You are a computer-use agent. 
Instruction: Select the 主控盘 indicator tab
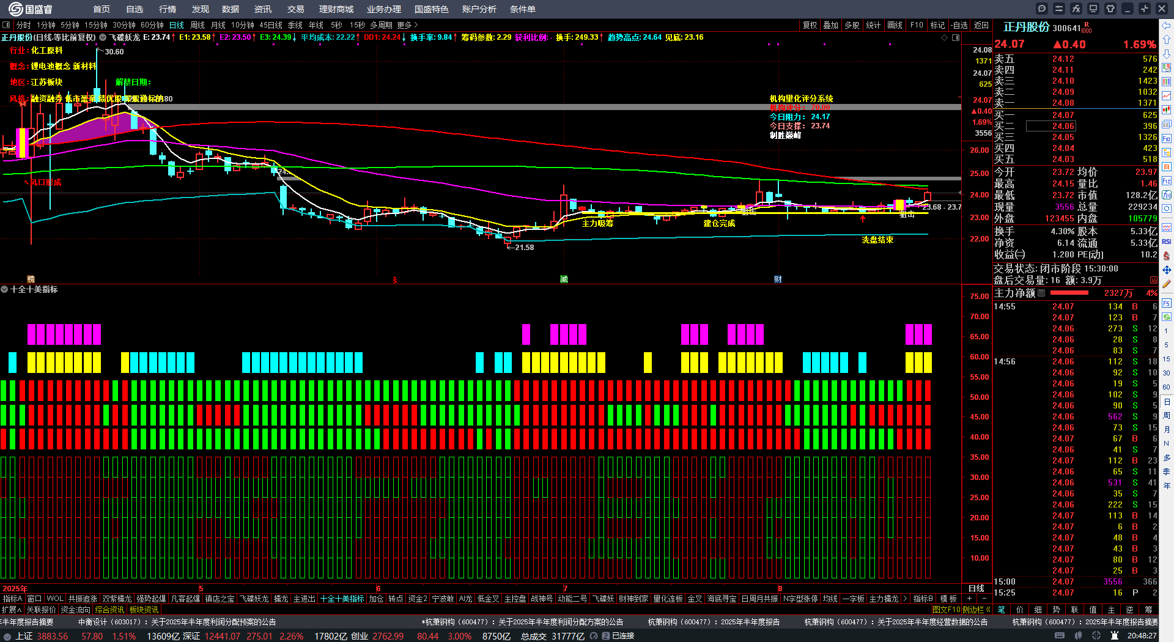point(515,599)
